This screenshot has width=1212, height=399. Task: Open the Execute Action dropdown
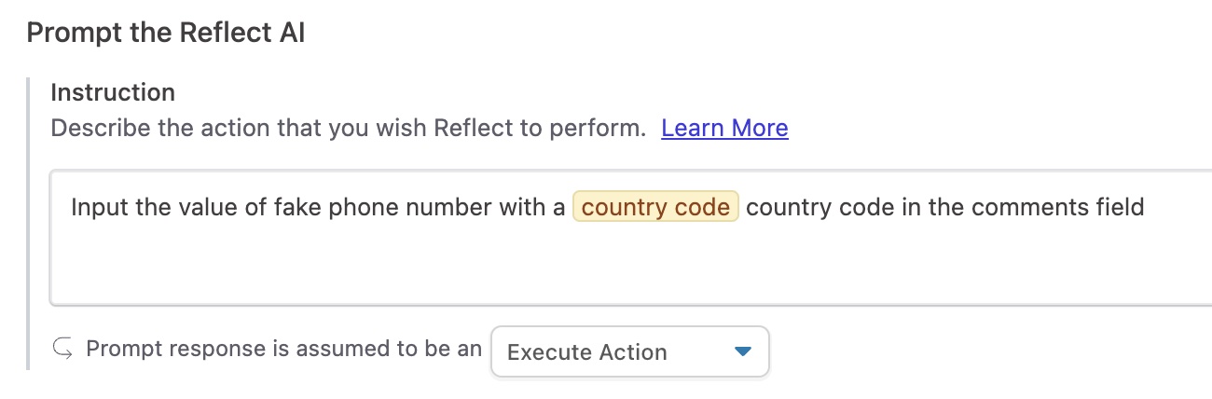629,351
